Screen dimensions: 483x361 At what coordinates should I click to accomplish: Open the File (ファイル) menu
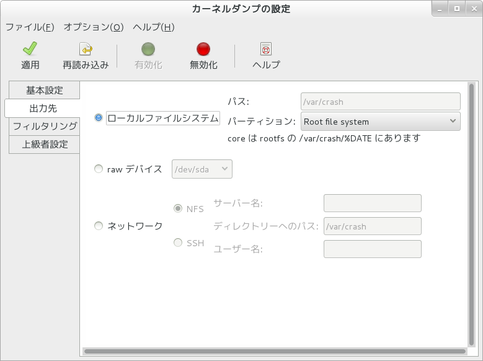pos(30,27)
